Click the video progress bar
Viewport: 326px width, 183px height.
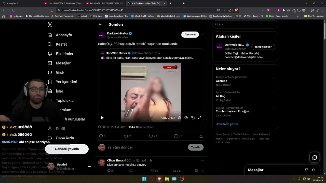click(x=151, y=112)
